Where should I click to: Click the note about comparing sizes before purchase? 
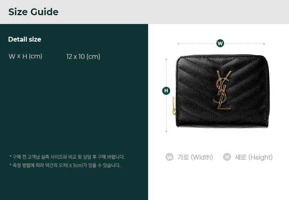click(x=67, y=157)
